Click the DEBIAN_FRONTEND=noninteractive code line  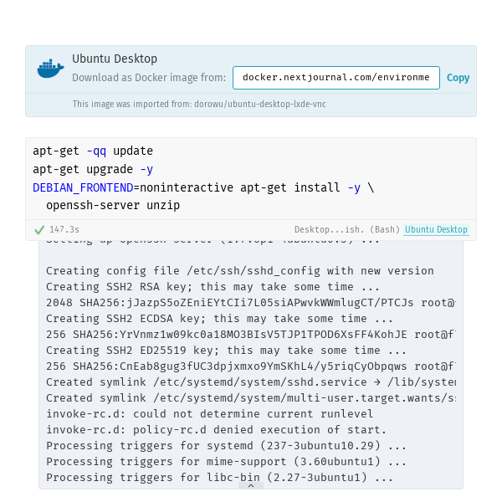click(203, 187)
